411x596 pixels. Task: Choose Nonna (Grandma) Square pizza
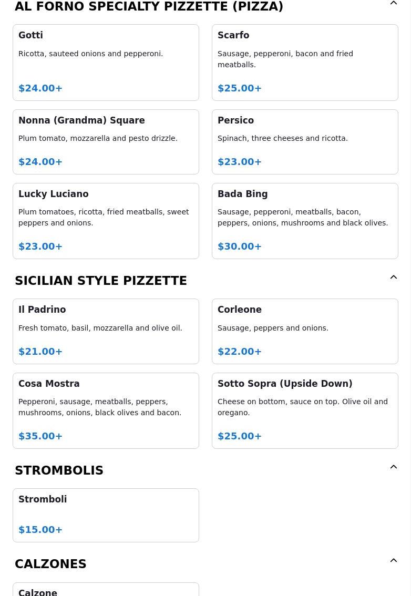coord(106,141)
